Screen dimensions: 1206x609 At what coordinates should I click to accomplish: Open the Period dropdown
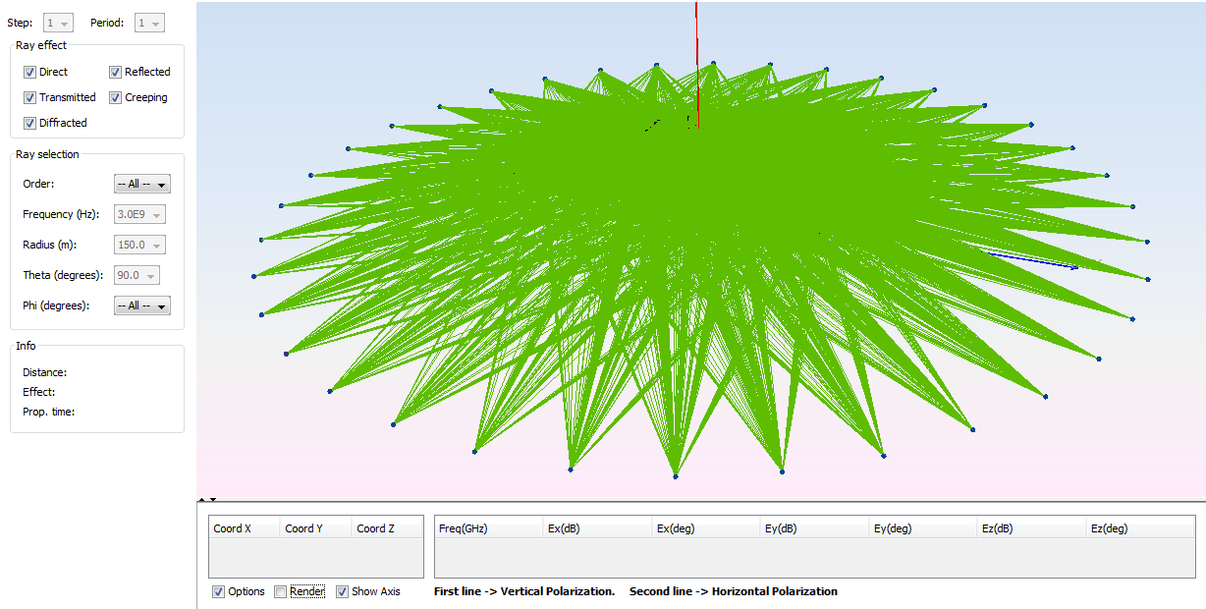tap(150, 23)
